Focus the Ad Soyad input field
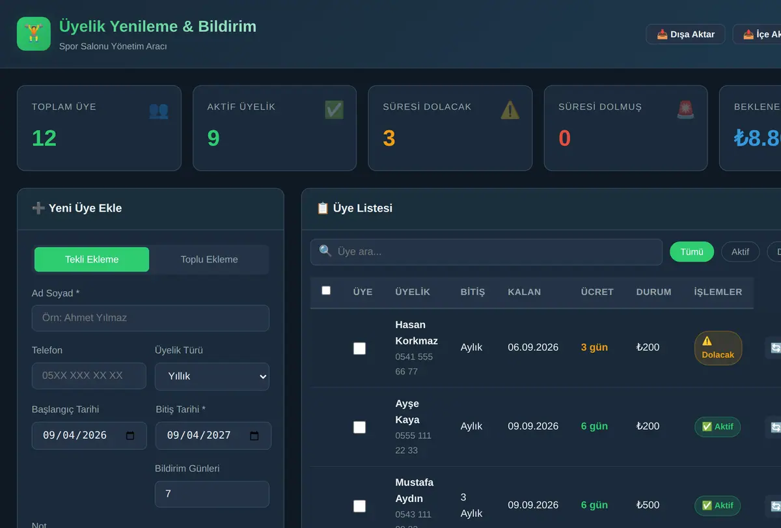Screen dimensions: 781x528 click(x=150, y=318)
